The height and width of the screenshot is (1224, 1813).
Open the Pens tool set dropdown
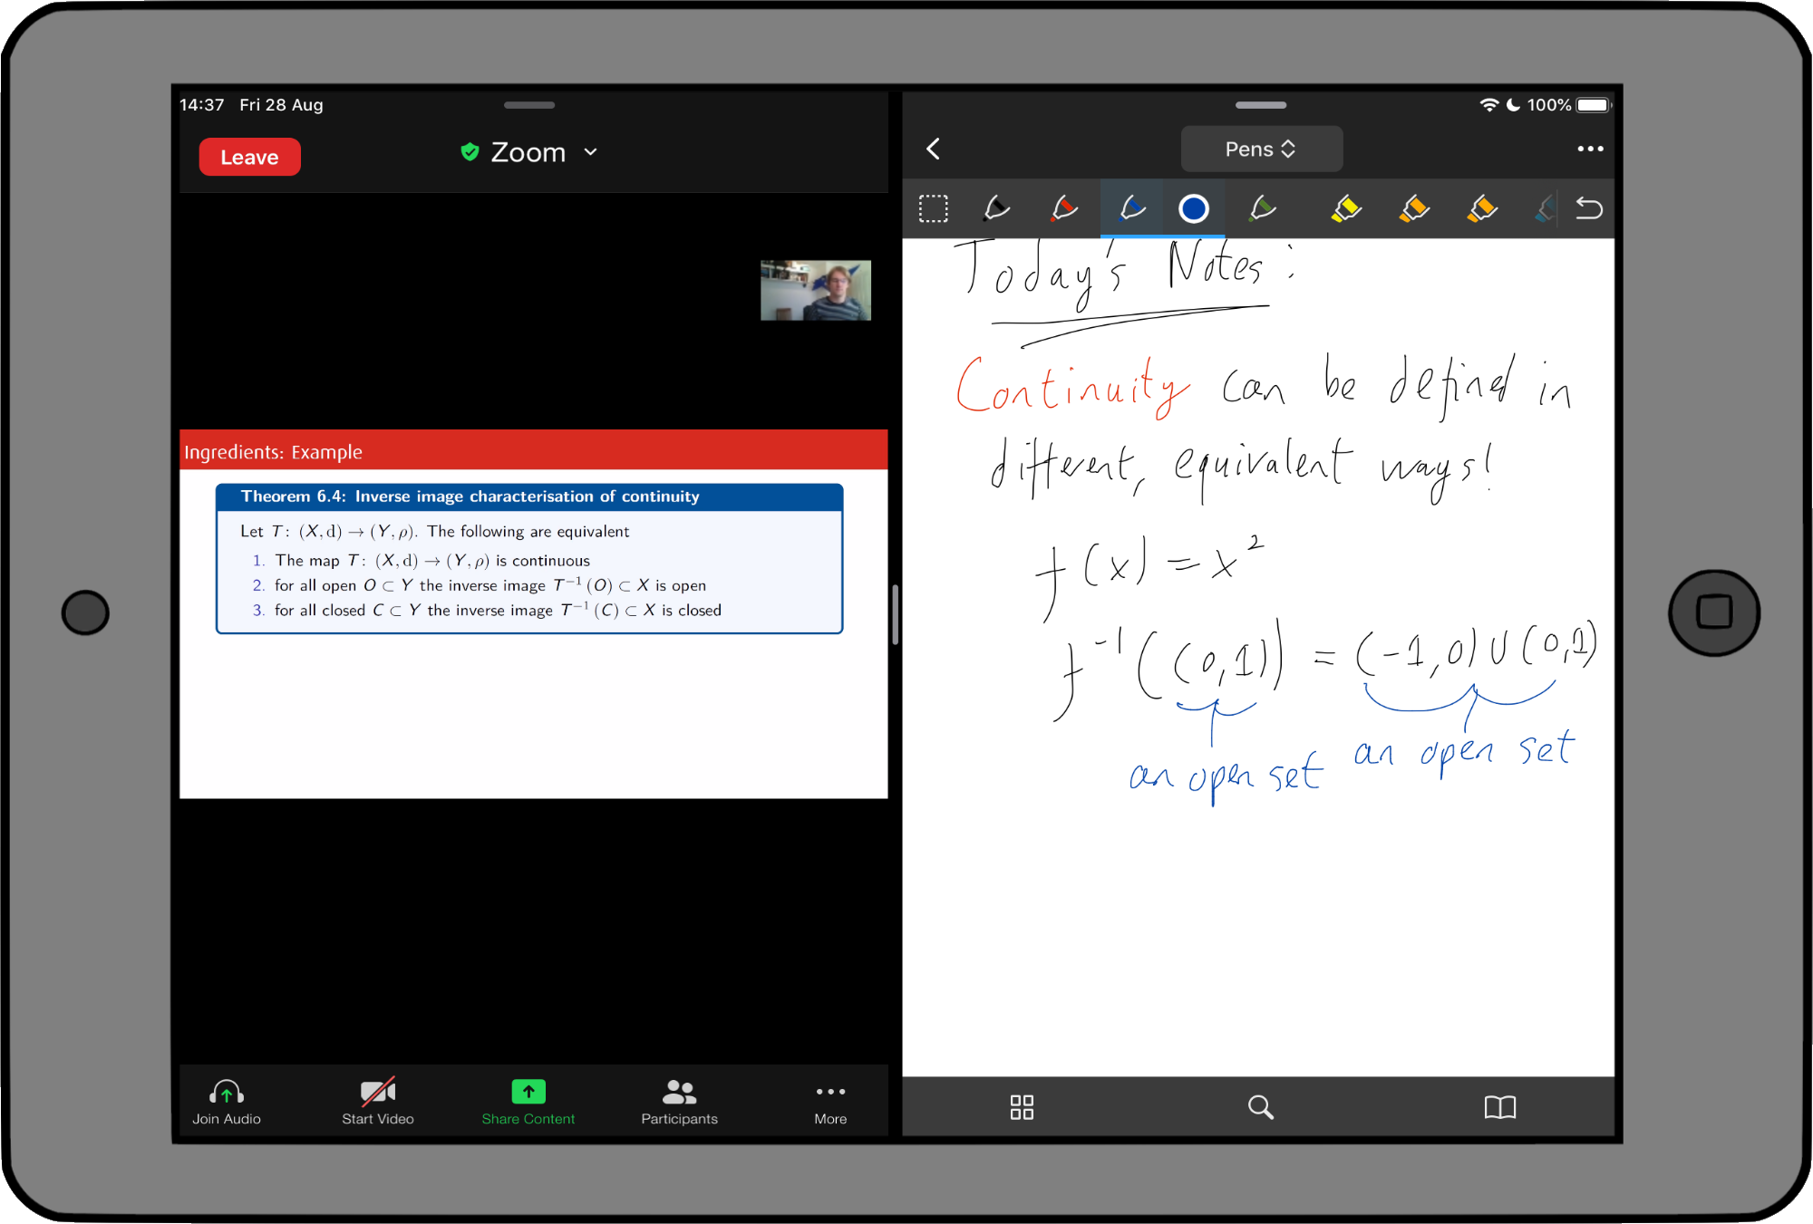point(1261,149)
